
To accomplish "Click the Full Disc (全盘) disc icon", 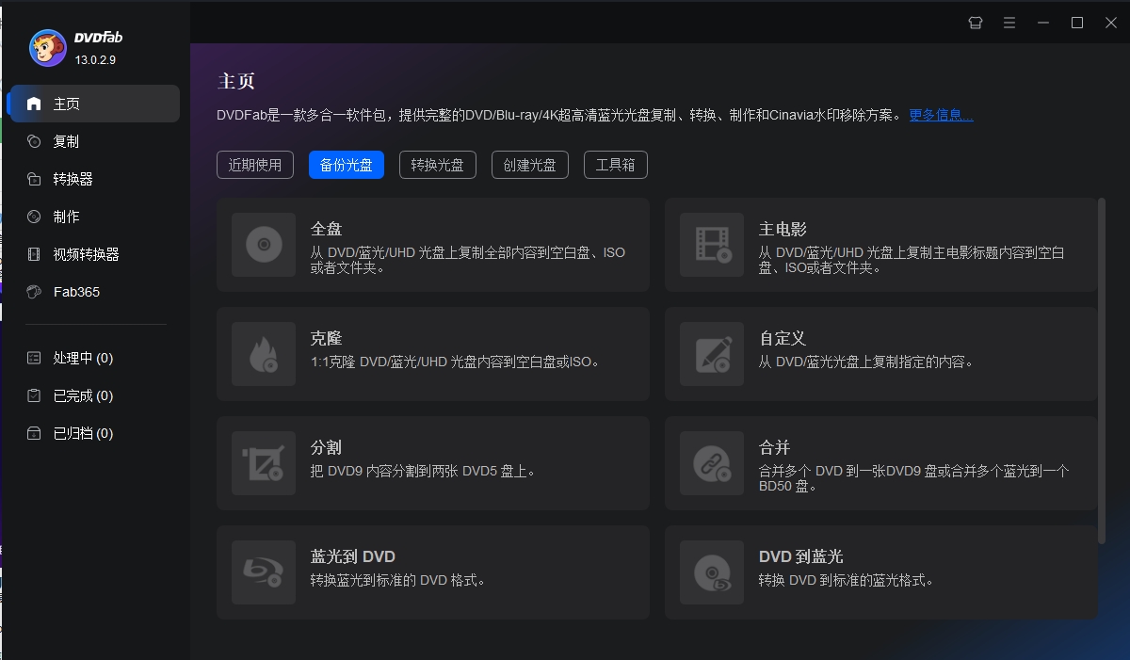I will (x=264, y=245).
